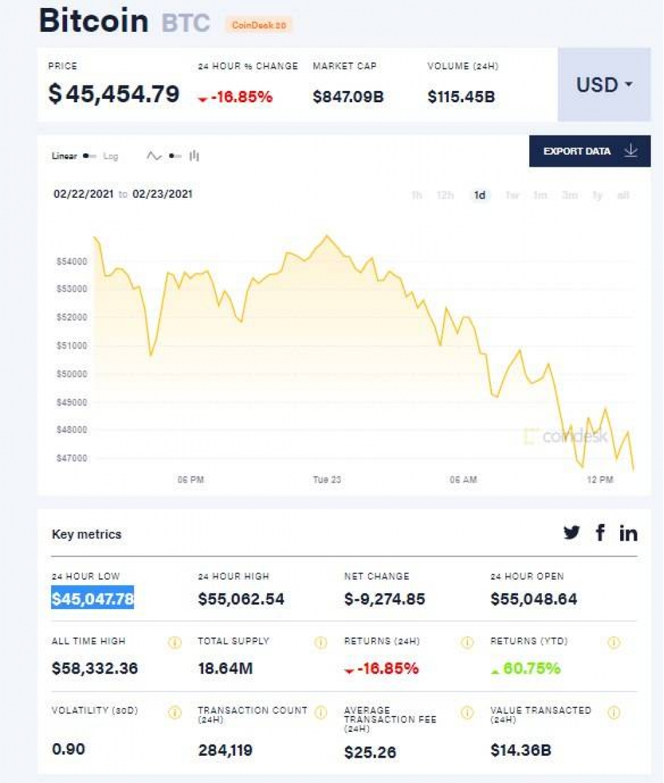Click the info icon beside Volatility (30D)
The height and width of the screenshot is (783, 664).
pyautogui.click(x=175, y=713)
